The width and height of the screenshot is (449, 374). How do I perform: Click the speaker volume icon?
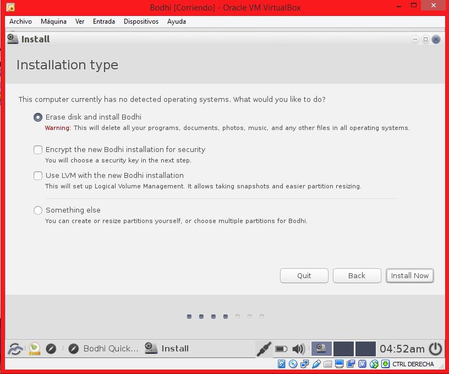point(298,349)
